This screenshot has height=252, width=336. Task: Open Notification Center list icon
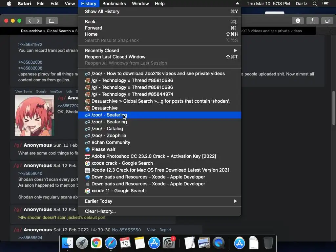click(x=325, y=4)
